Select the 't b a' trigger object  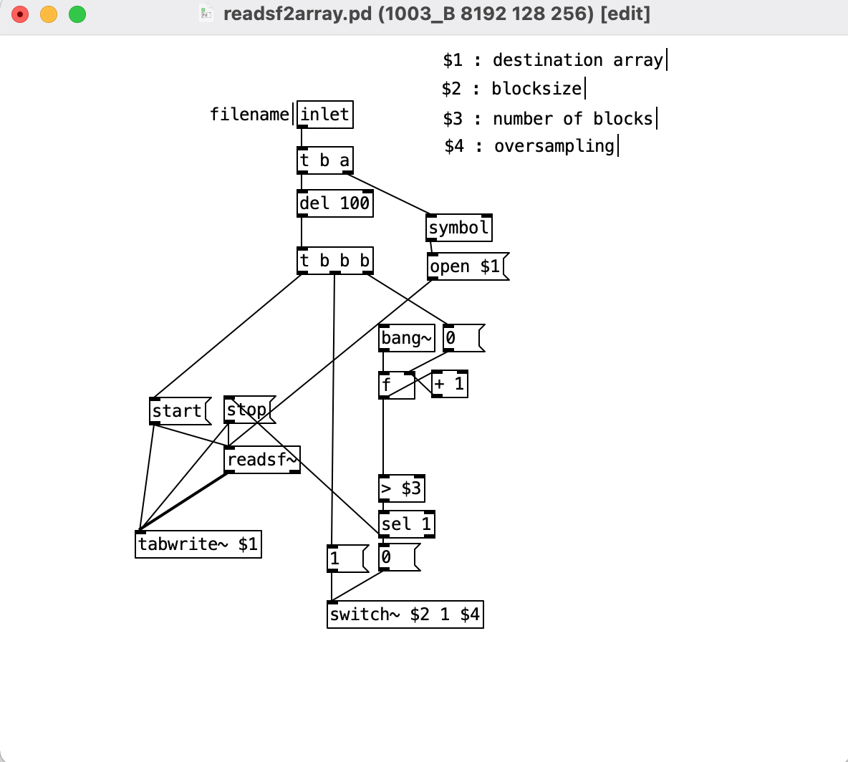(324, 161)
